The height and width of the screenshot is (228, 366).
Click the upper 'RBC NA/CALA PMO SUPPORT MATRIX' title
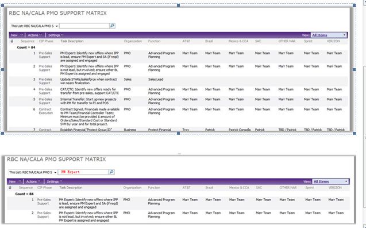pos(57,13)
